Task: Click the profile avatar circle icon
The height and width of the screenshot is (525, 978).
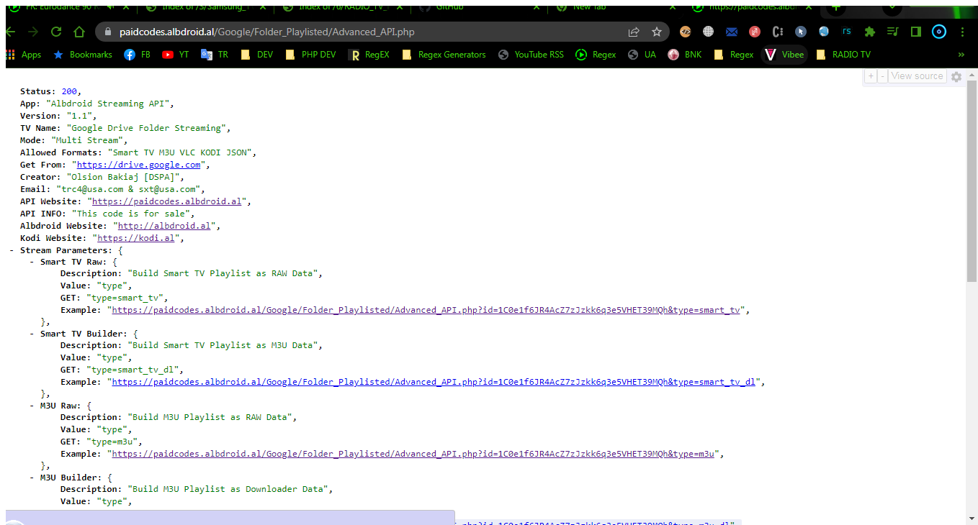Action: click(939, 32)
